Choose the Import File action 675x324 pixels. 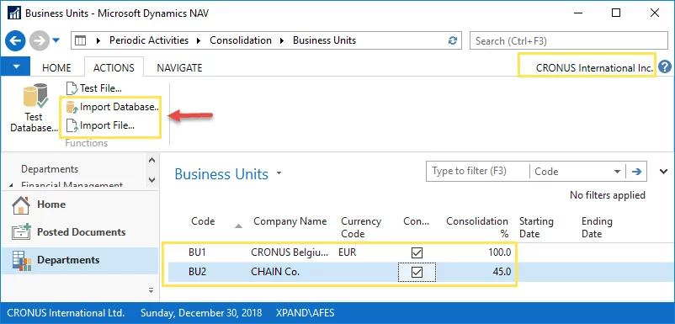[101, 125]
